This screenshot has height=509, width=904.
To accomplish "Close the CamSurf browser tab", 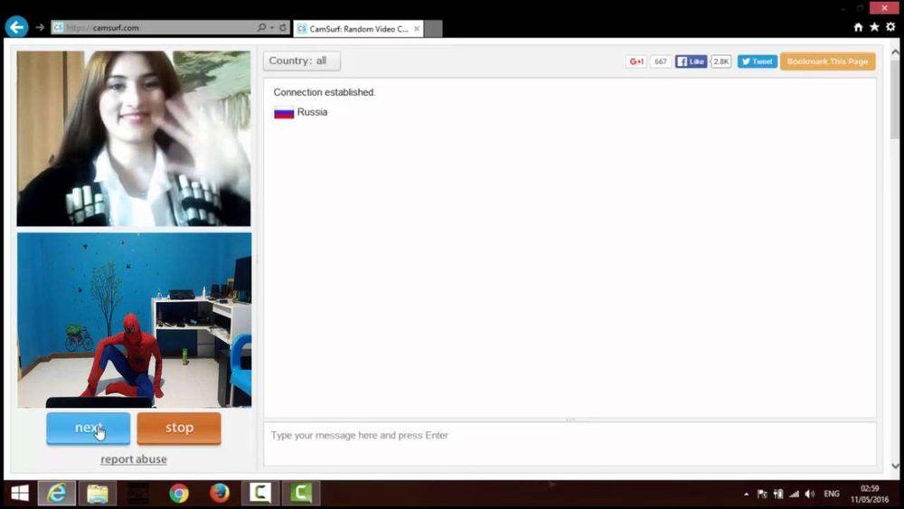I will [417, 28].
